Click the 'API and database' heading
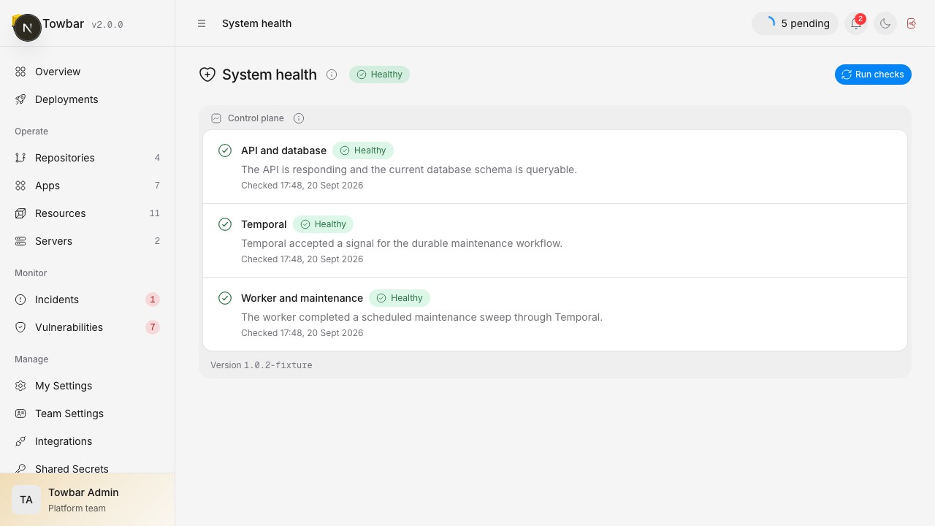The image size is (935, 526). pyautogui.click(x=283, y=150)
